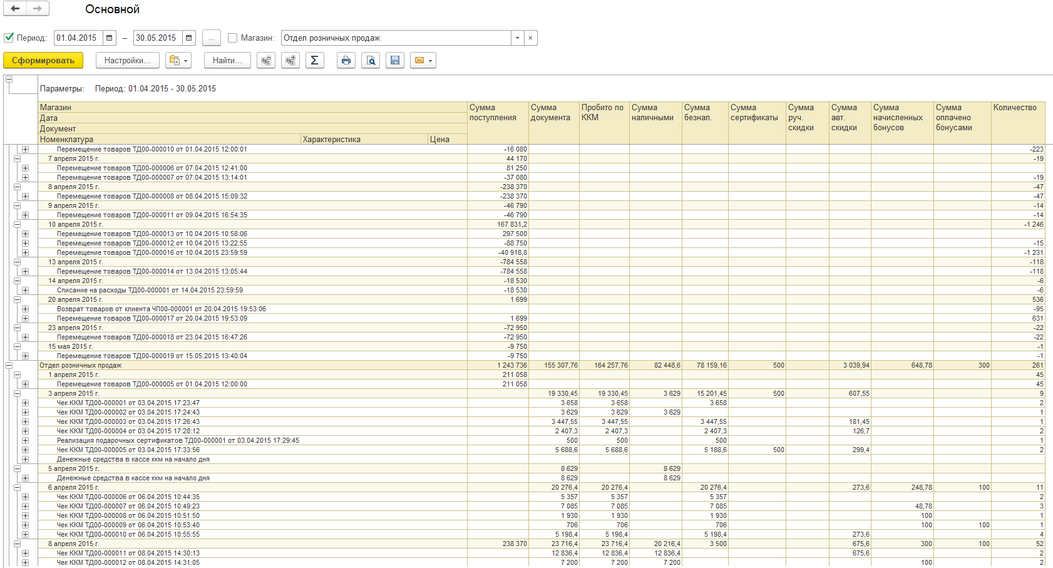Open Настройки... settings

(x=127, y=61)
